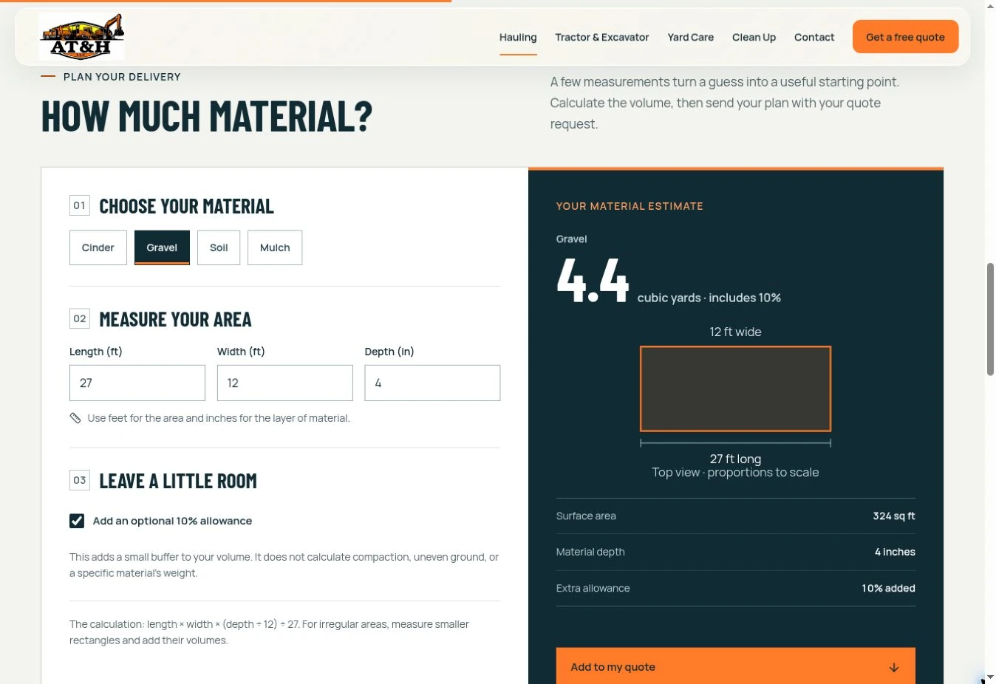The height and width of the screenshot is (684, 996).
Task: Click the 03 step number badge
Action: pyautogui.click(x=80, y=480)
